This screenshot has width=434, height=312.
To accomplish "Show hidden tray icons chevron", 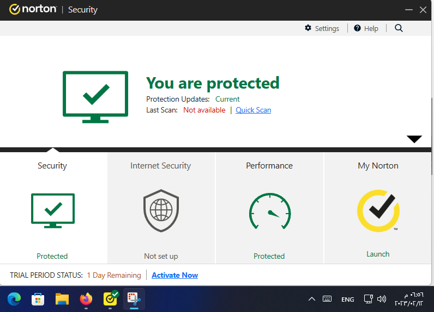I will coord(312,299).
